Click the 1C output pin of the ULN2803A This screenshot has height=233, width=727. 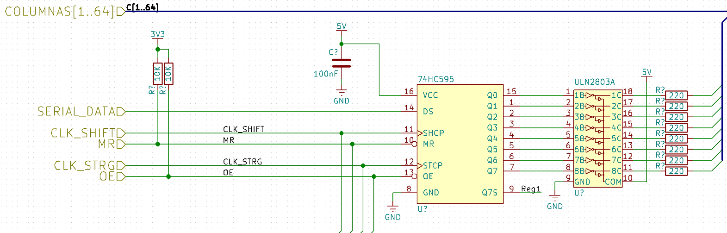616,95
